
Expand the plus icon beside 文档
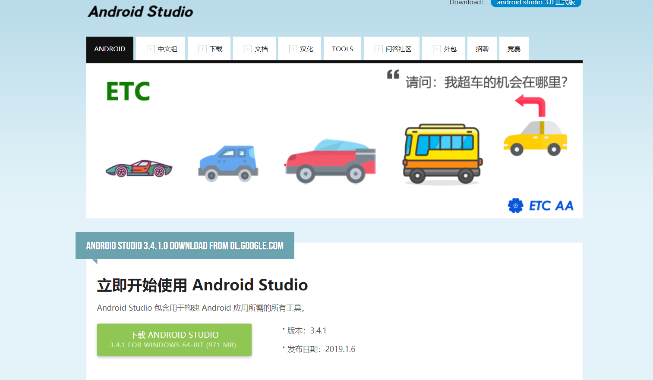pyautogui.click(x=248, y=49)
